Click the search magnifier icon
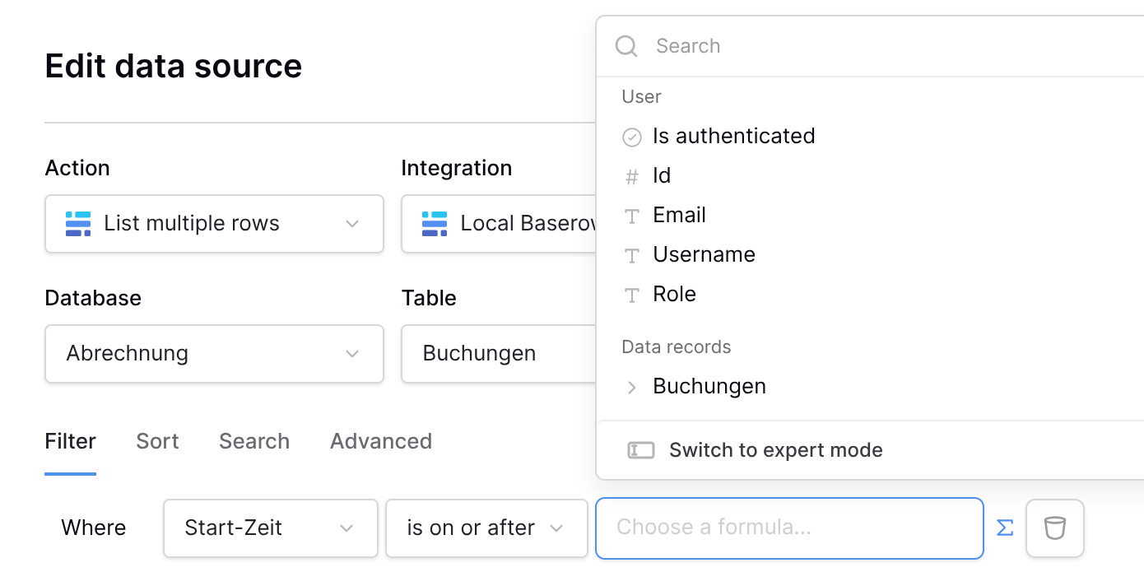The width and height of the screenshot is (1144, 572). tap(626, 46)
